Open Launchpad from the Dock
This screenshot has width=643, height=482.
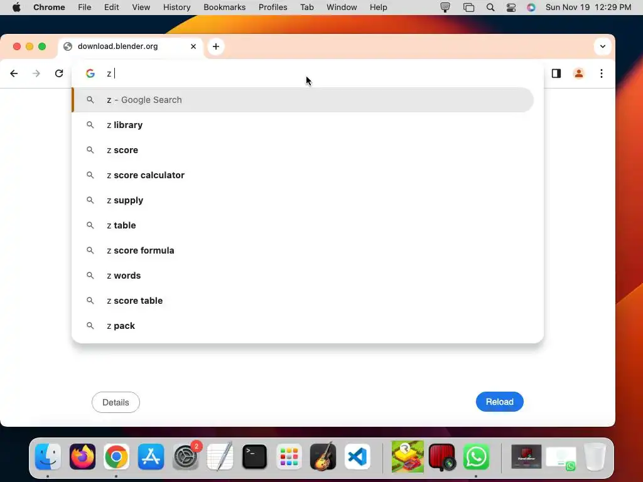[289, 457]
